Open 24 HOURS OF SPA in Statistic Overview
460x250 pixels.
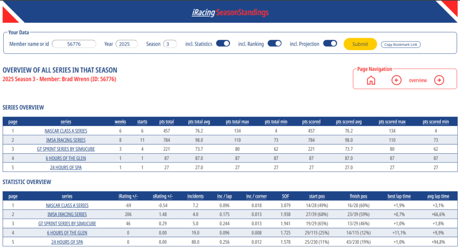67,242
